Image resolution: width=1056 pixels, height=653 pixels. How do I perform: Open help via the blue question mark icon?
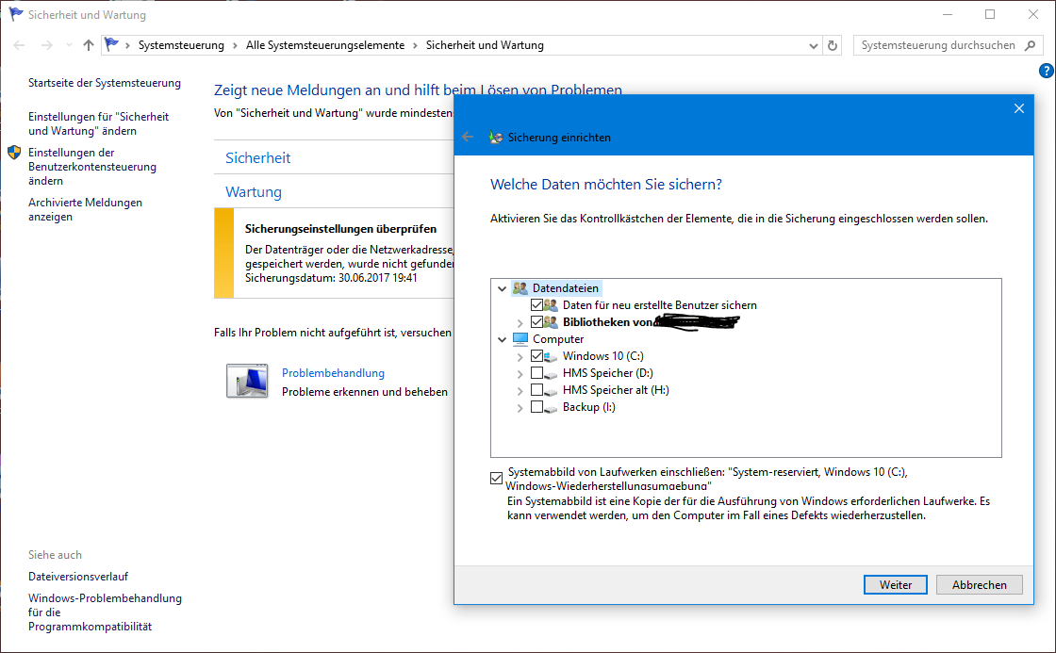click(x=1046, y=71)
